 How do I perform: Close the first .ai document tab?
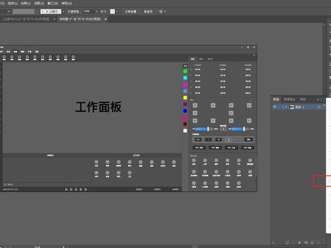(54, 19)
